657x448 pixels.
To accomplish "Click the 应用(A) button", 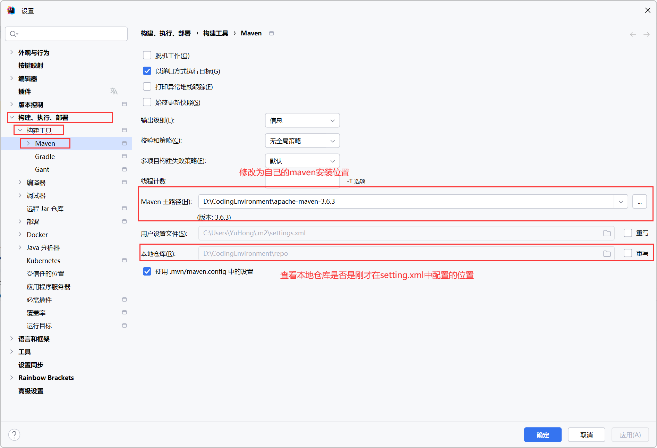I will [630, 435].
